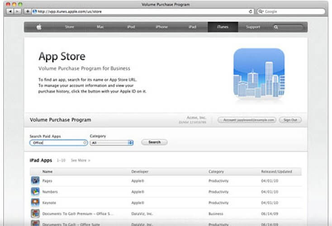The image size is (332, 226).
Task: Click the Google search magnifier icon
Action: (x=261, y=11)
